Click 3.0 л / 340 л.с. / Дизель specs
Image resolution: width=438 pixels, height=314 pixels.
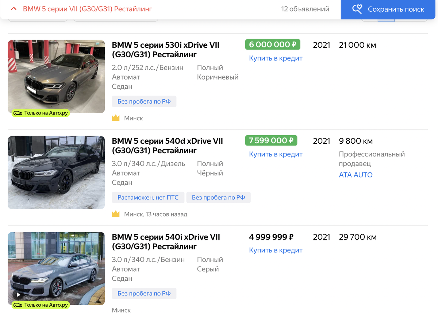(149, 164)
